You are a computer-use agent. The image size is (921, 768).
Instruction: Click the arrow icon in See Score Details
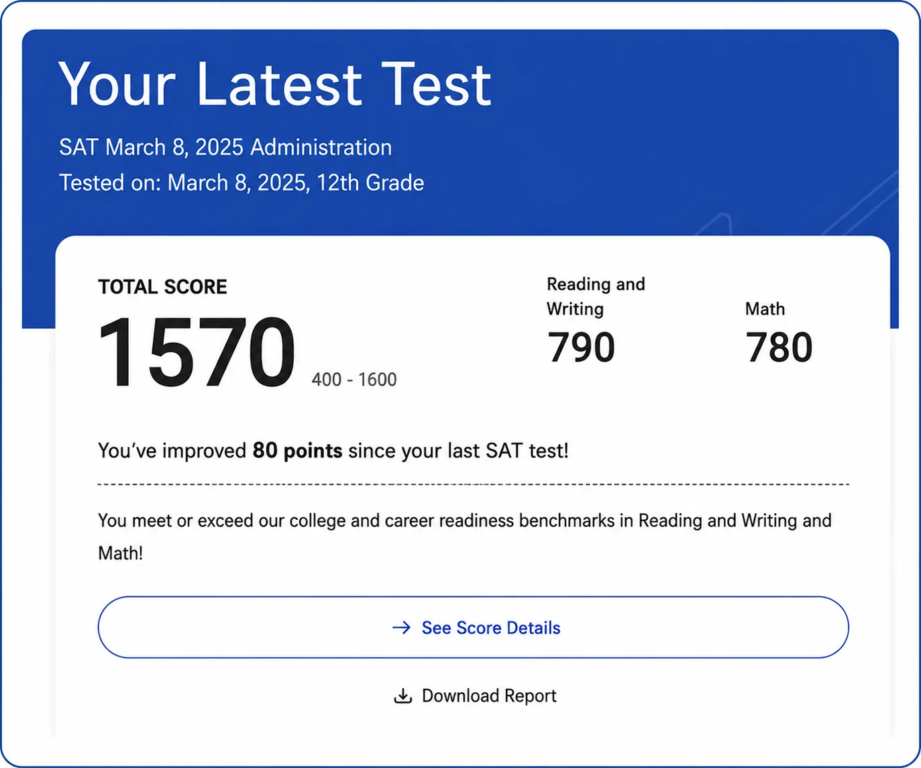[x=401, y=627]
